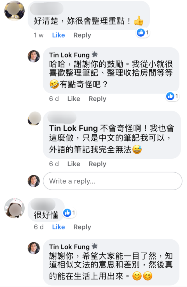187x287 pixels.
Task: Click the like reaction badge beside 很好懂
Action: [67, 213]
